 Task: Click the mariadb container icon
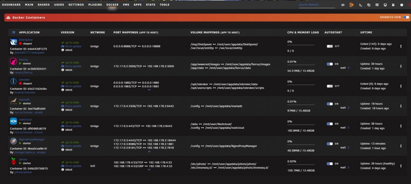click(x=14, y=101)
